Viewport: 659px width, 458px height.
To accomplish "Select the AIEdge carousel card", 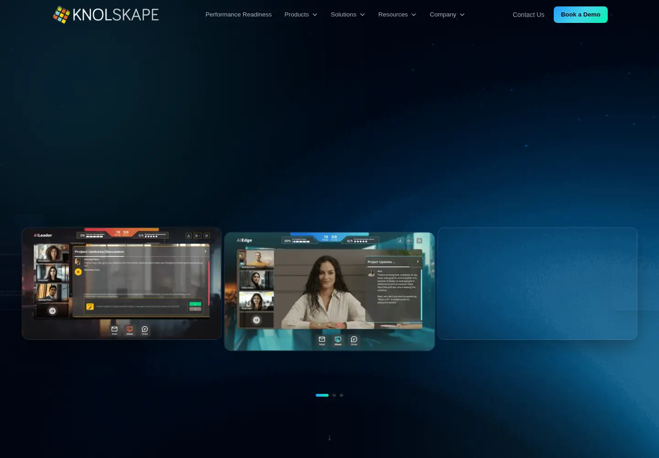I will click(x=329, y=291).
